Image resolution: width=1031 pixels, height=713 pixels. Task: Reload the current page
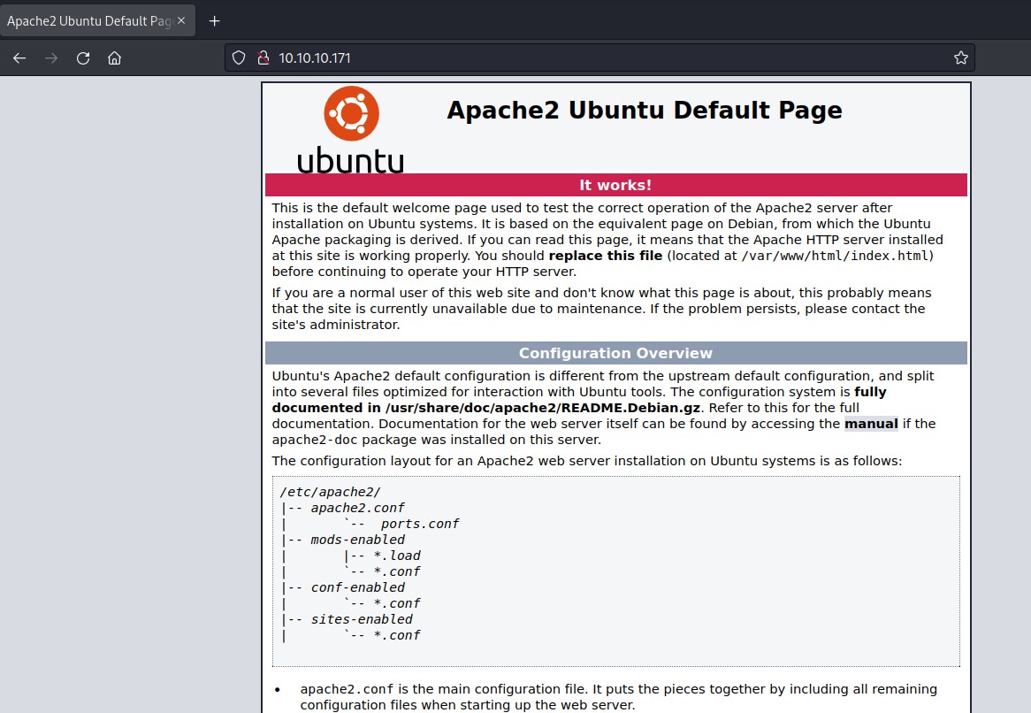83,58
